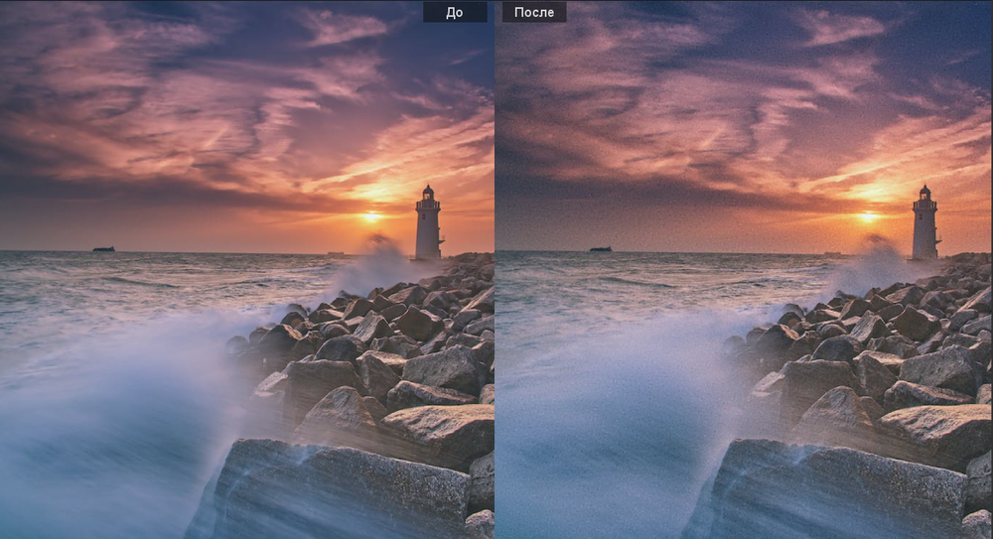Viewport: 993px width, 539px height.
Task: Pick the ship on the horizon in "После" image
Action: pyautogui.click(x=600, y=248)
